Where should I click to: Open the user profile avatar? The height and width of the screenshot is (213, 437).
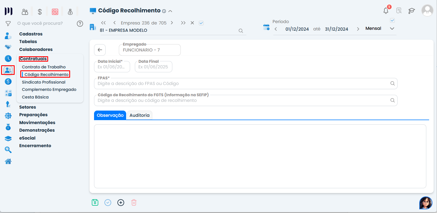tap(427, 10)
